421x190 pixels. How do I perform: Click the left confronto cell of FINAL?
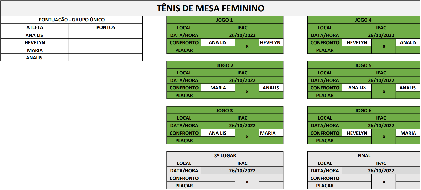pos(357,178)
